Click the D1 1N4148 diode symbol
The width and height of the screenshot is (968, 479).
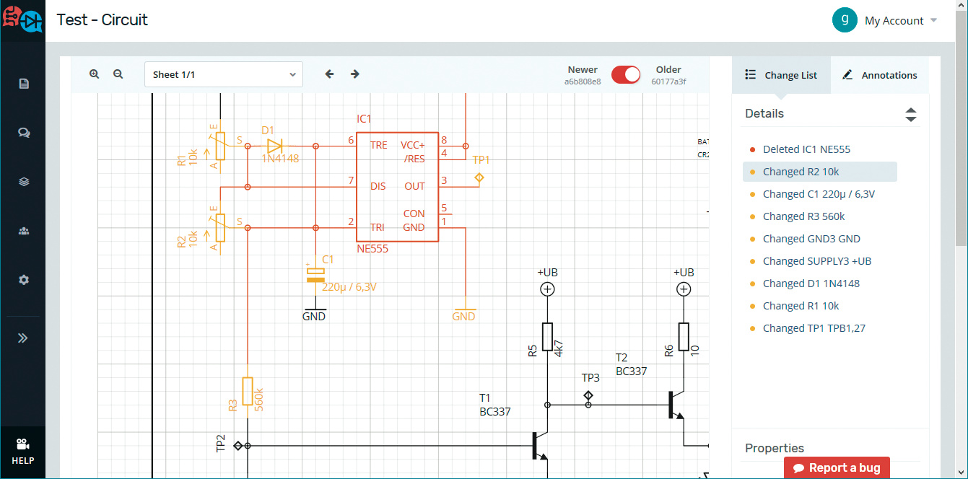pyautogui.click(x=274, y=146)
